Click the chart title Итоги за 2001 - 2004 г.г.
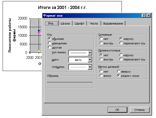The width and height of the screenshot is (156, 118). pyautogui.click(x=62, y=7)
